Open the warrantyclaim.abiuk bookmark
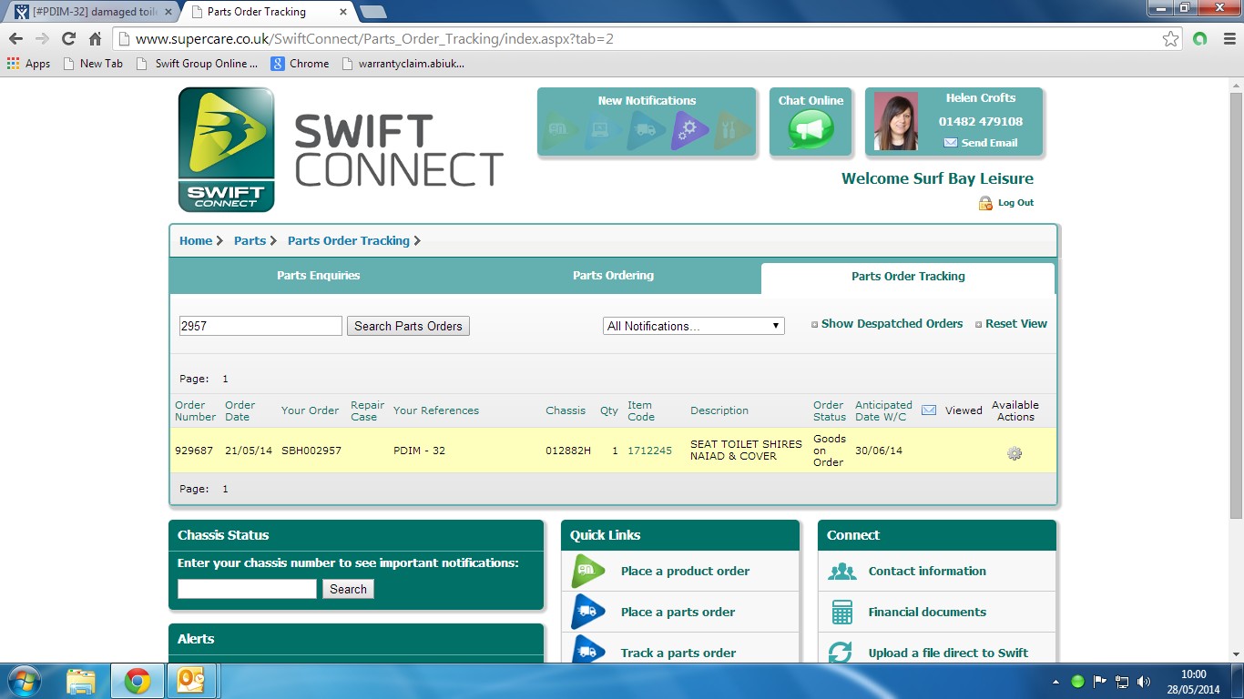This screenshot has height=699, width=1244. coord(403,64)
